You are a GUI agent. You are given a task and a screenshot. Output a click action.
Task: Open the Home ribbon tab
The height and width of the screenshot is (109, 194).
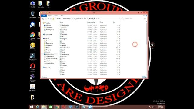(x=50, y=16)
